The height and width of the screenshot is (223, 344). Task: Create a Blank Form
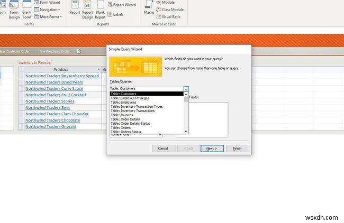click(x=27, y=10)
